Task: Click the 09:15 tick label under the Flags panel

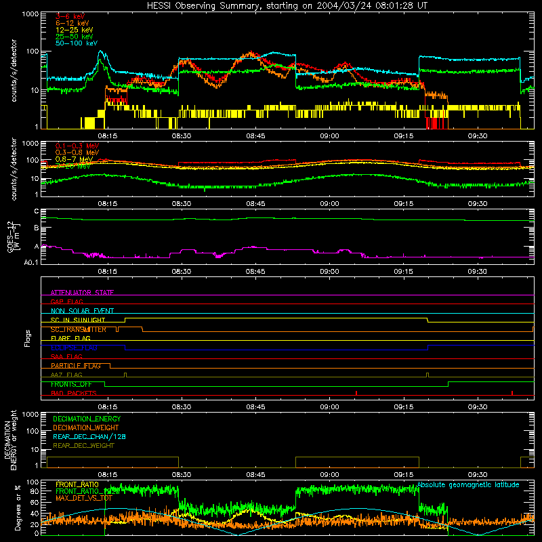Action: (403, 407)
